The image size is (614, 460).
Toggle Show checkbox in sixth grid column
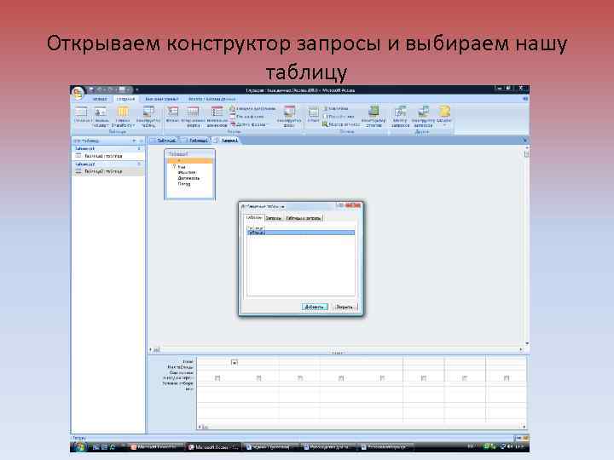423,378
